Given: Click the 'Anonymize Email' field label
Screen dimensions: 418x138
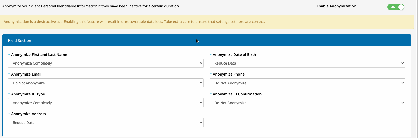Looking at the screenshot, I should (26, 74).
